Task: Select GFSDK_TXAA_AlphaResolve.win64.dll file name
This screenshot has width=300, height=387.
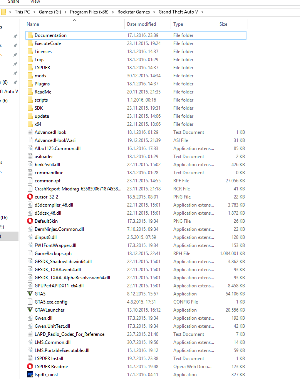Action: tap(72, 278)
